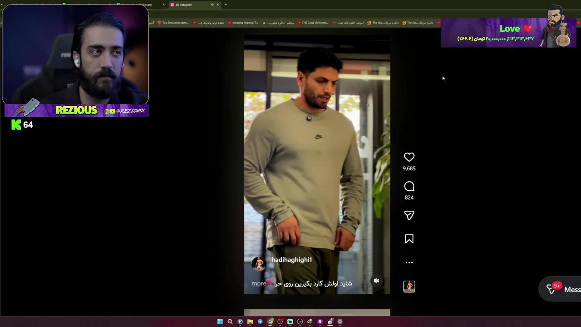
Task: Click the Love donation goal banner
Action: (508, 33)
